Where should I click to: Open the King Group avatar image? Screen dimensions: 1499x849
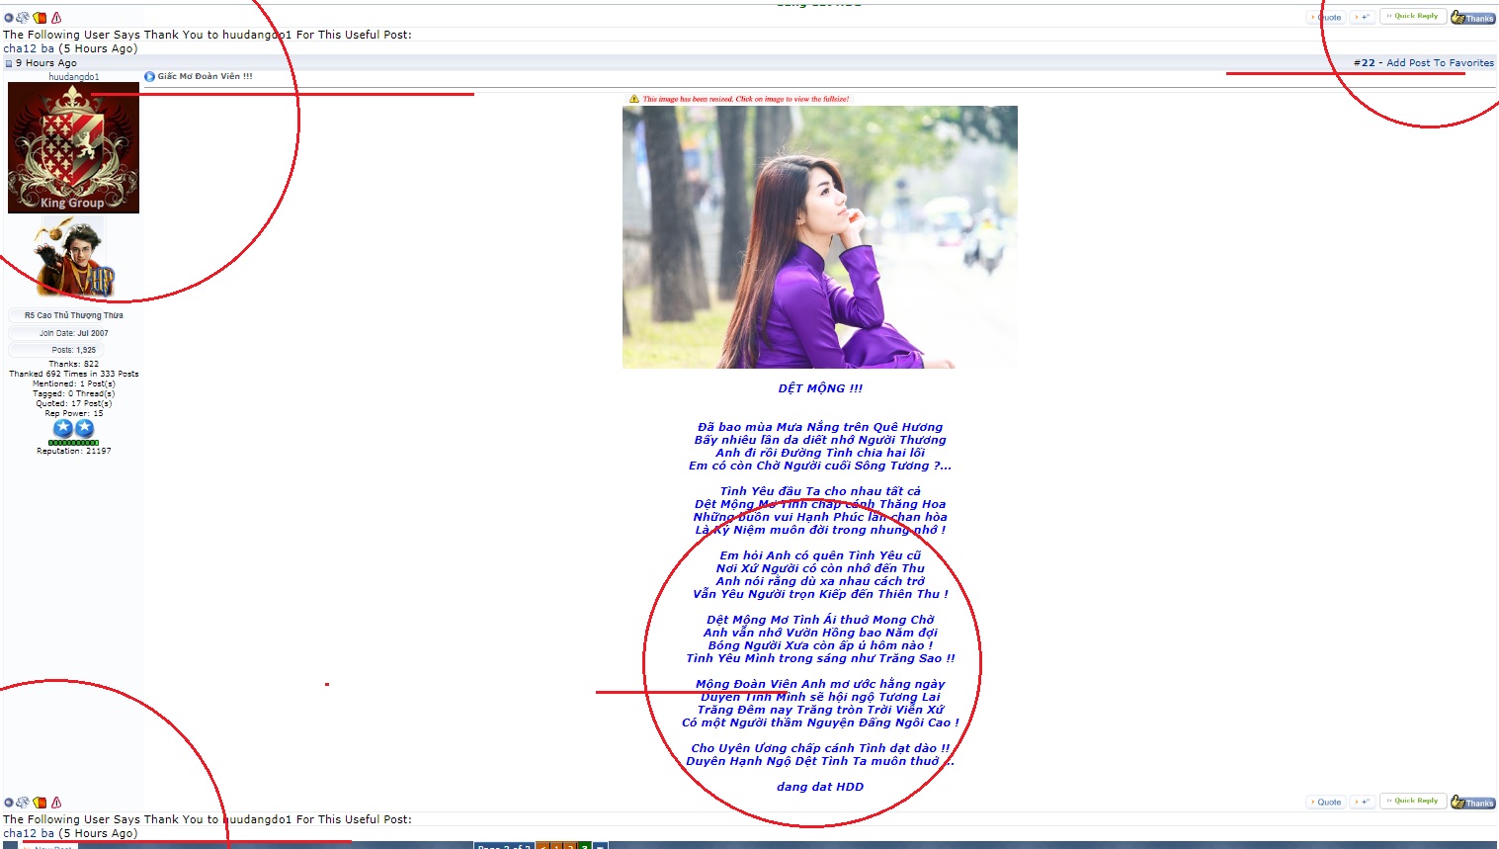click(x=73, y=148)
